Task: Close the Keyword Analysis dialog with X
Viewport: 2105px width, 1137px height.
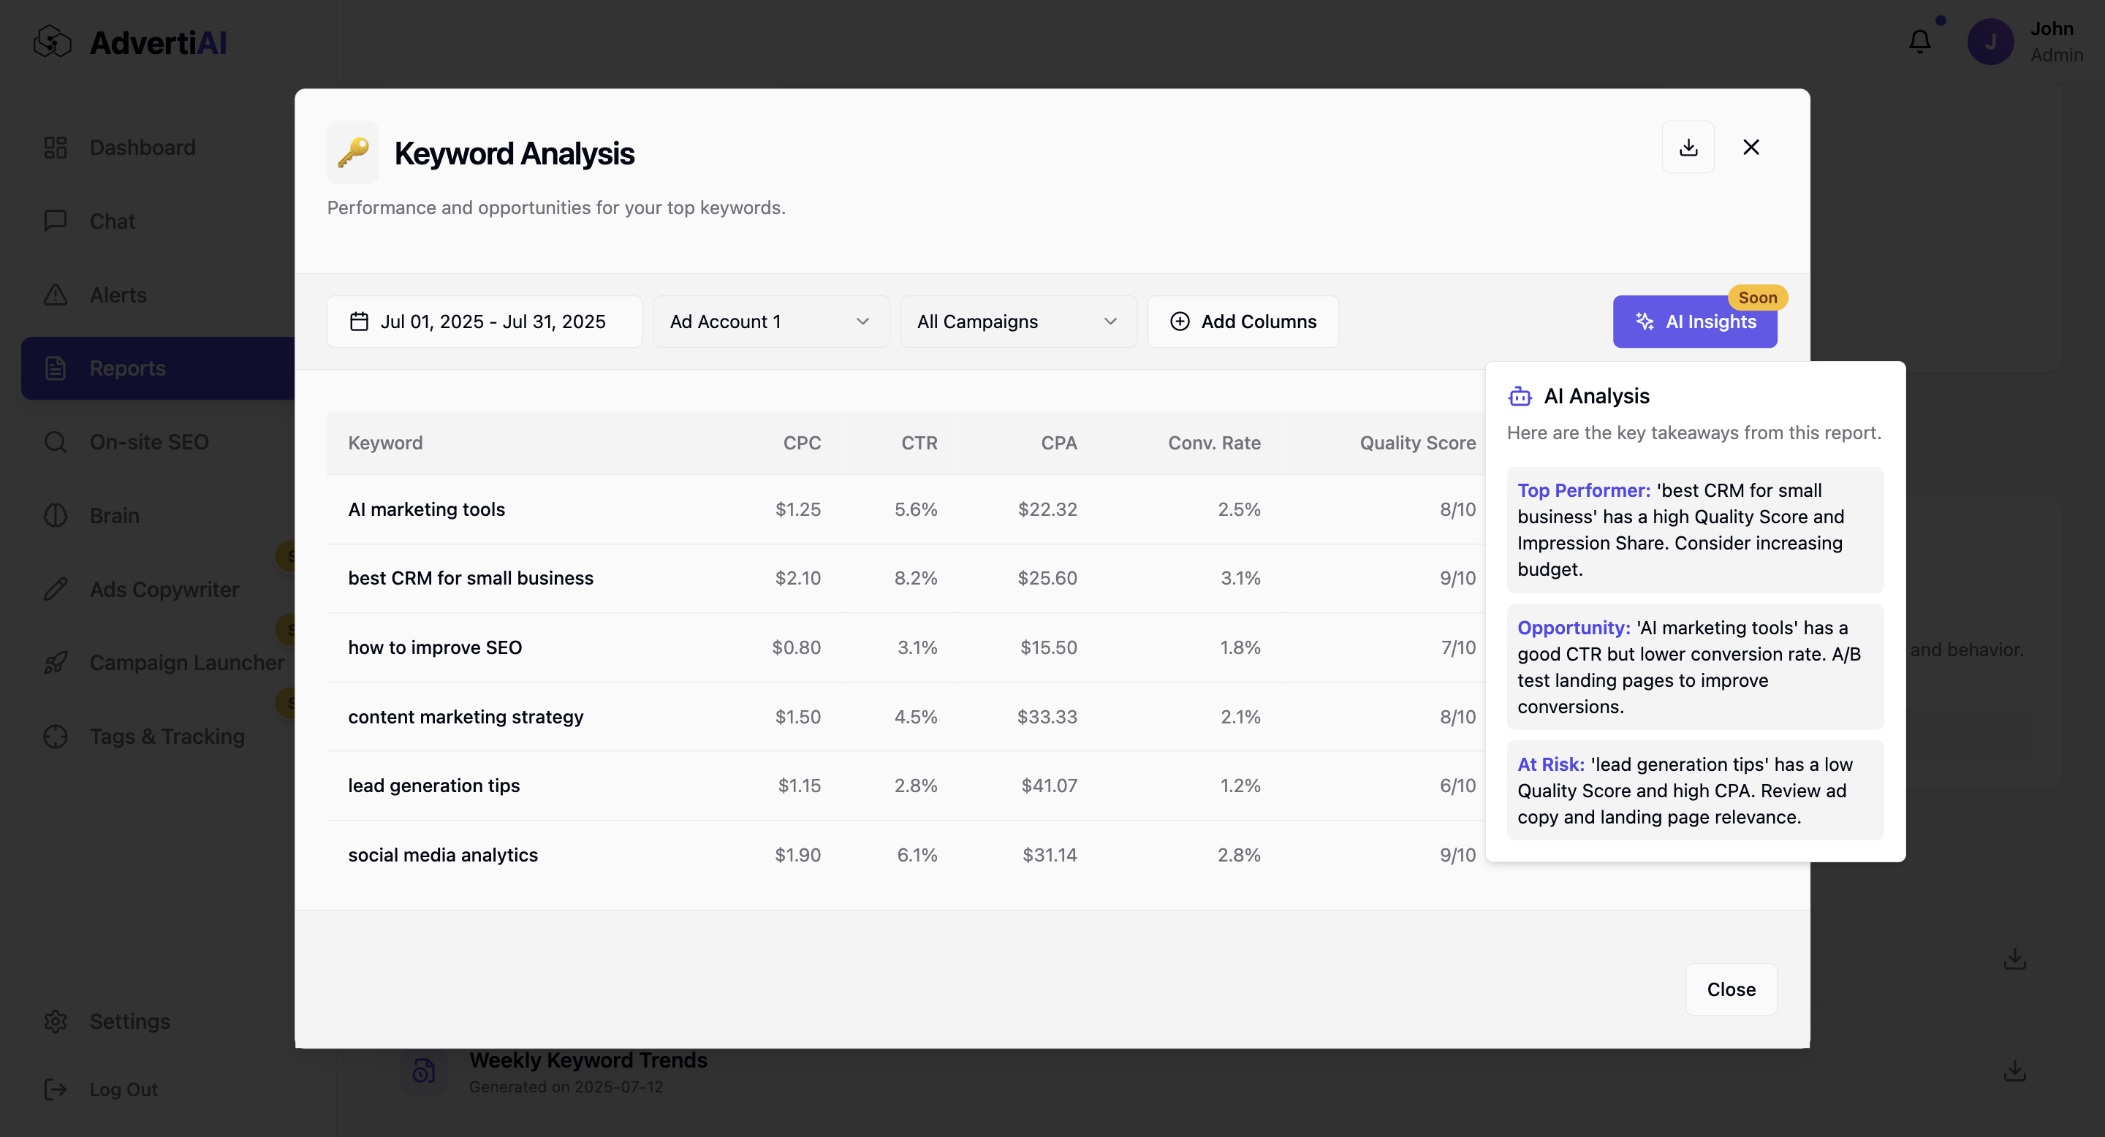Action: (x=1751, y=147)
